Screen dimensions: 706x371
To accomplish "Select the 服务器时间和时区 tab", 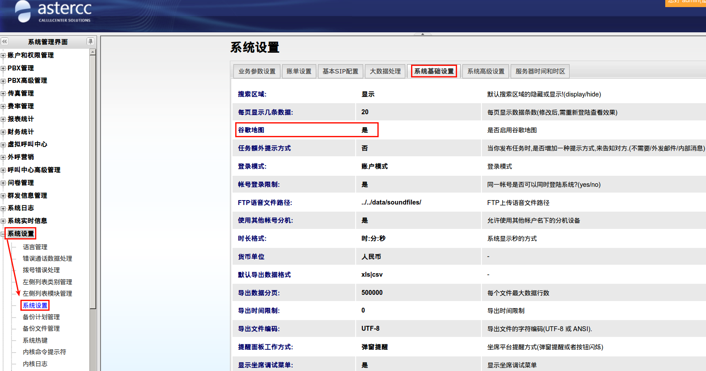I will click(540, 71).
